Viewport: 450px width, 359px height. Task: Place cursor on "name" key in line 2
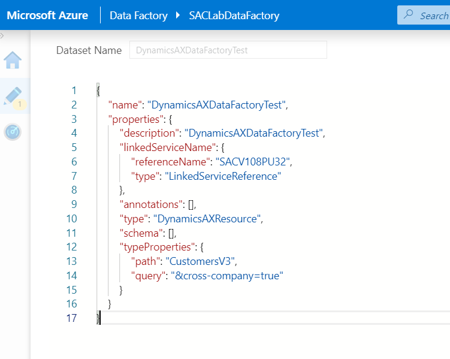[x=125, y=105]
